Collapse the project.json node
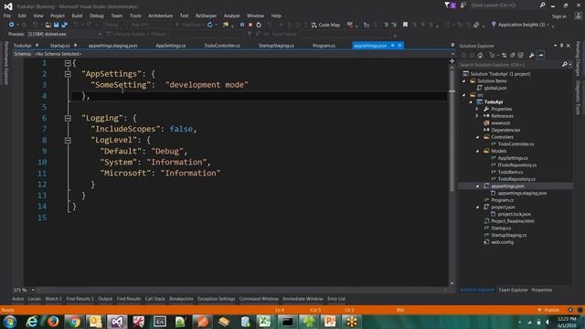 pos(477,207)
